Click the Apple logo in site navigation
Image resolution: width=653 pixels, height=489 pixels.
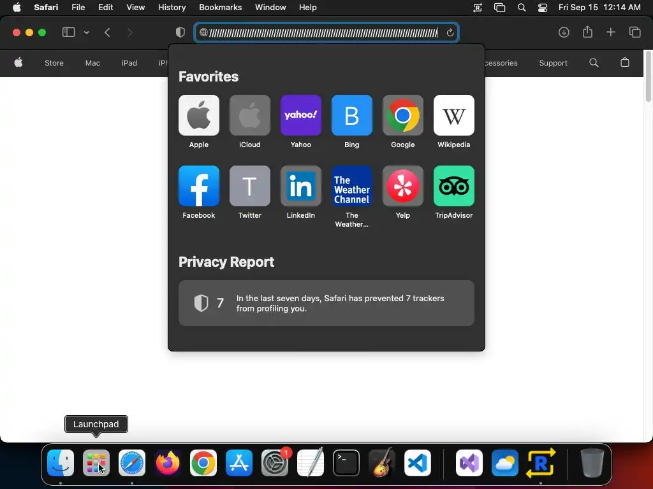tap(18, 62)
